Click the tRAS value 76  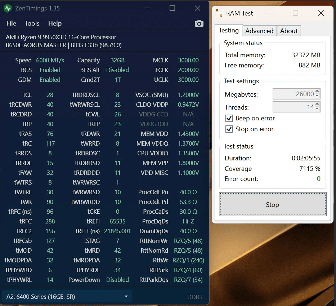(x=50, y=134)
